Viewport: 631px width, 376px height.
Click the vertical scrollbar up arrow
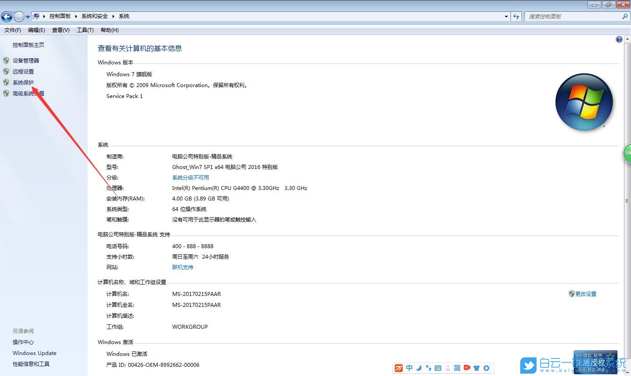point(627,40)
